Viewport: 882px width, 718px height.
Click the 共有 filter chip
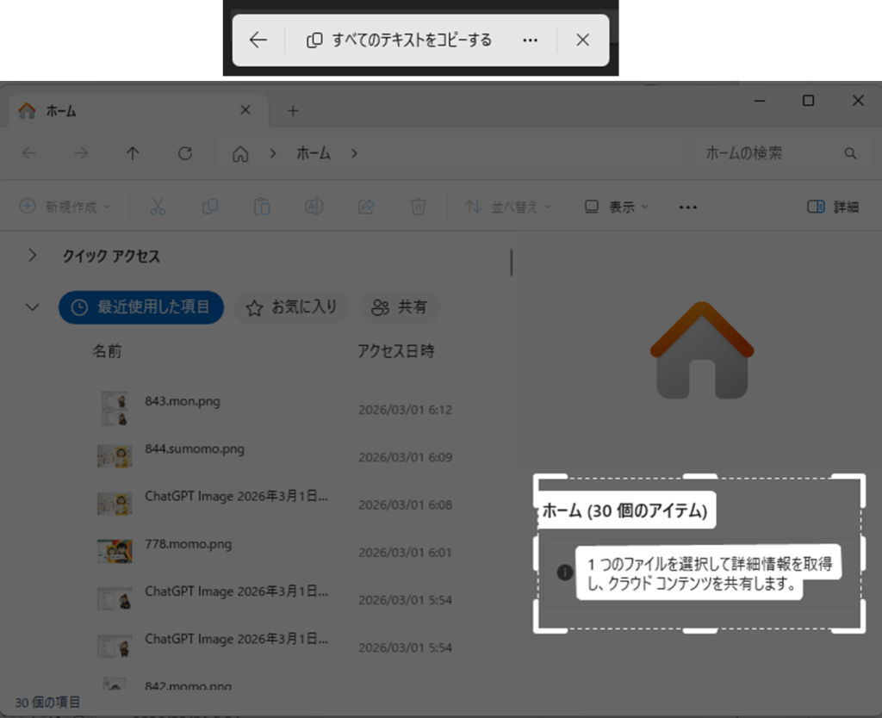[400, 307]
